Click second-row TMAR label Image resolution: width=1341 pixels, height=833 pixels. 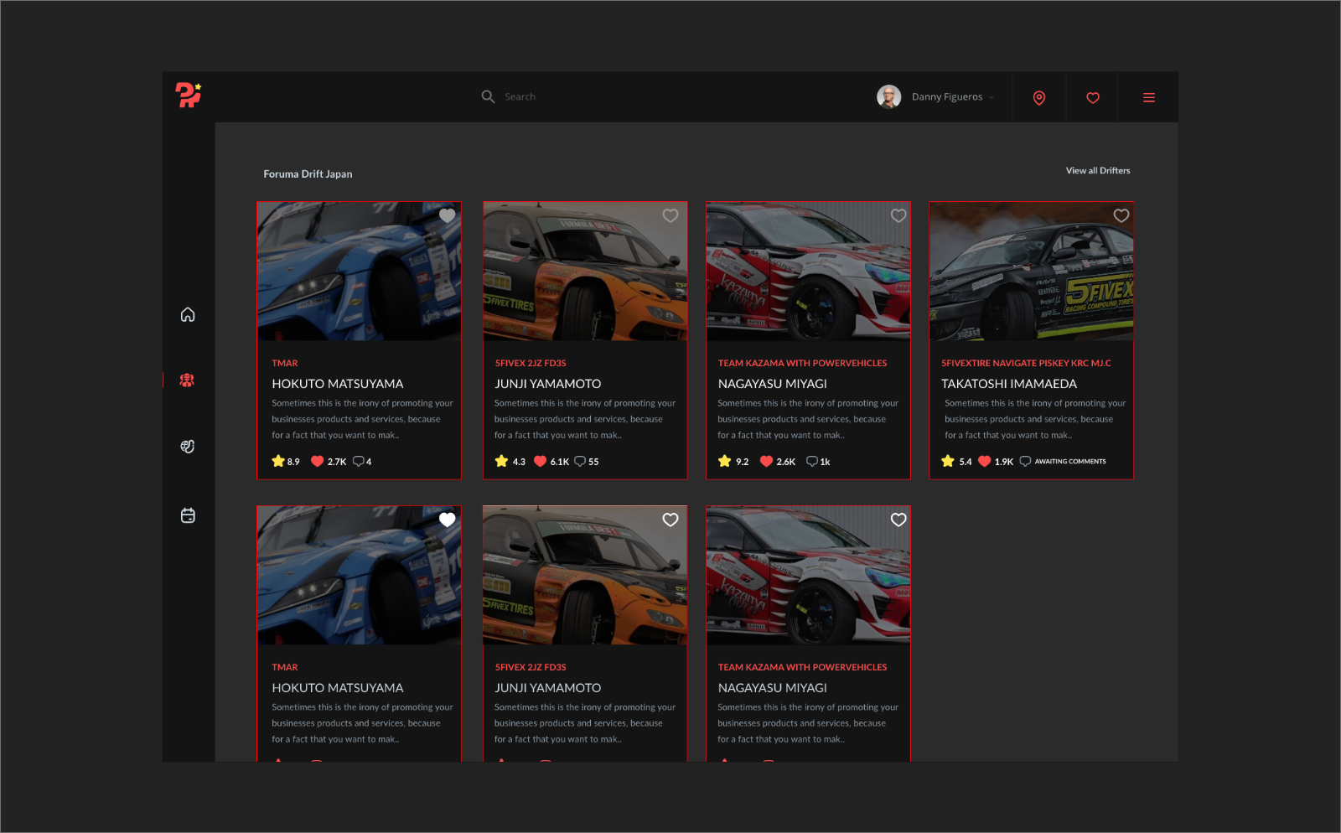[x=285, y=667]
